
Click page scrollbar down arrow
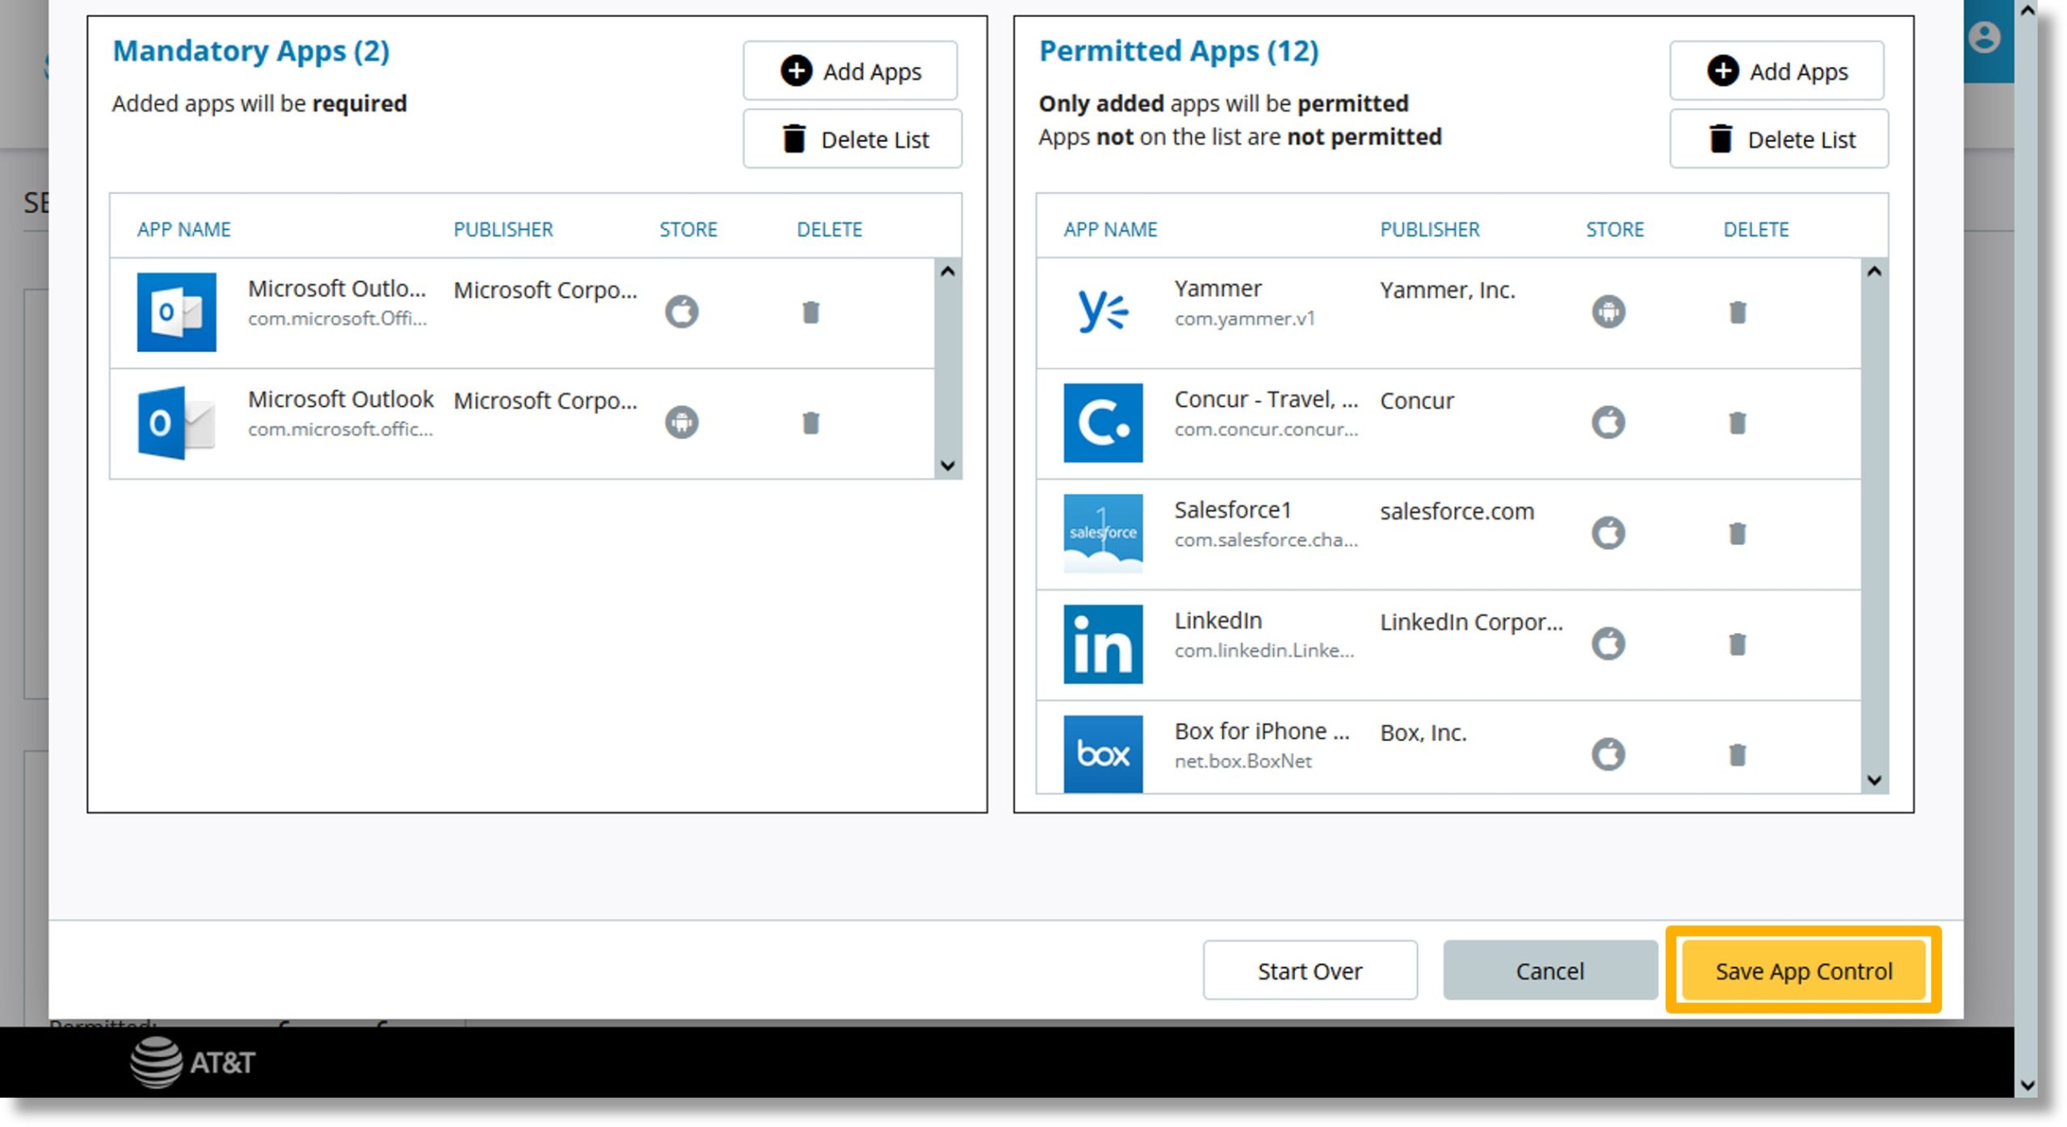[2027, 1085]
